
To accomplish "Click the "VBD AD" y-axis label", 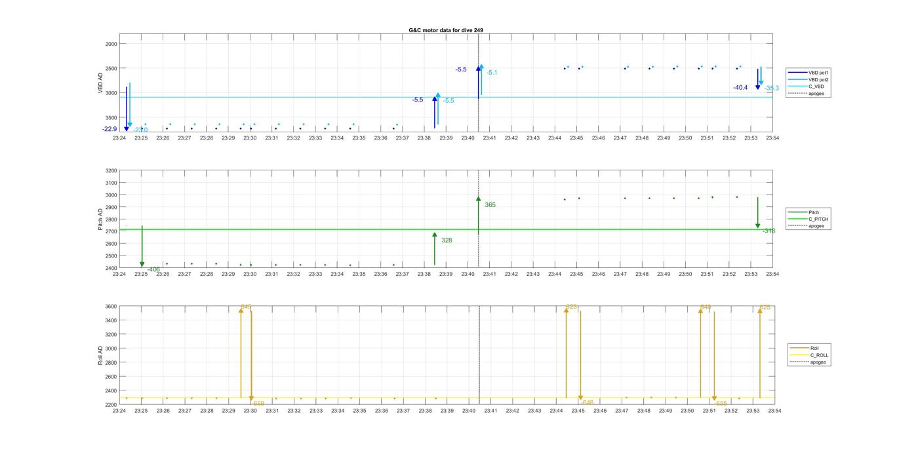I will coord(101,83).
